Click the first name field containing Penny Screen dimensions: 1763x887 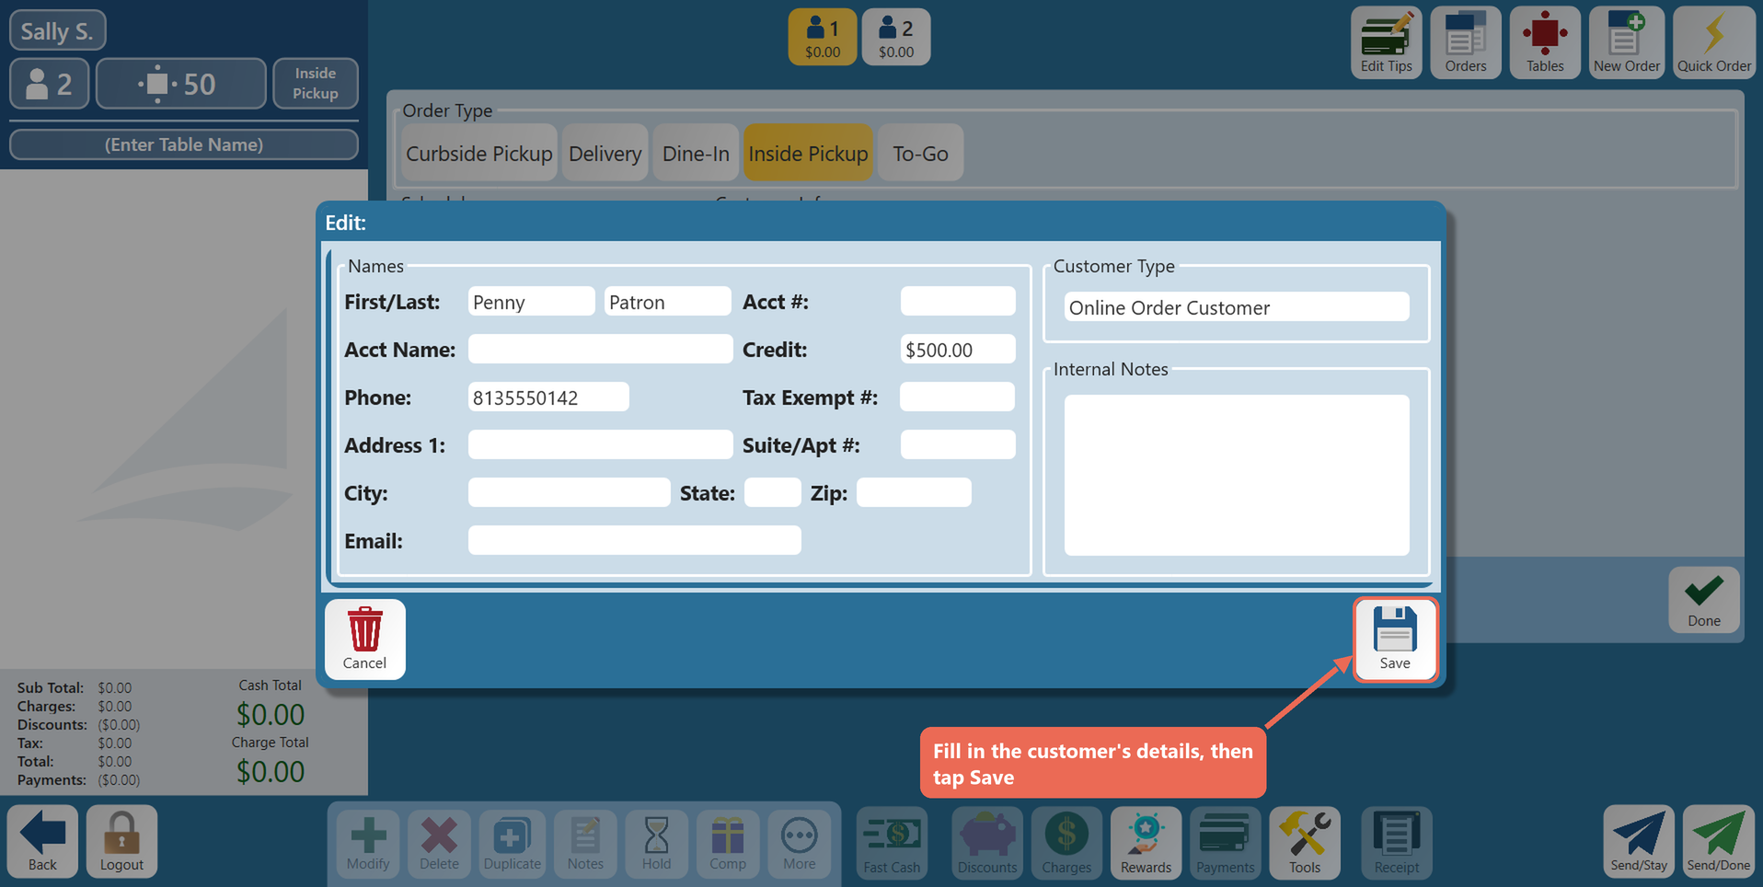531,302
